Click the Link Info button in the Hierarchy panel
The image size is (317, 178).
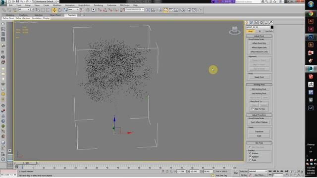[x=268, y=31]
